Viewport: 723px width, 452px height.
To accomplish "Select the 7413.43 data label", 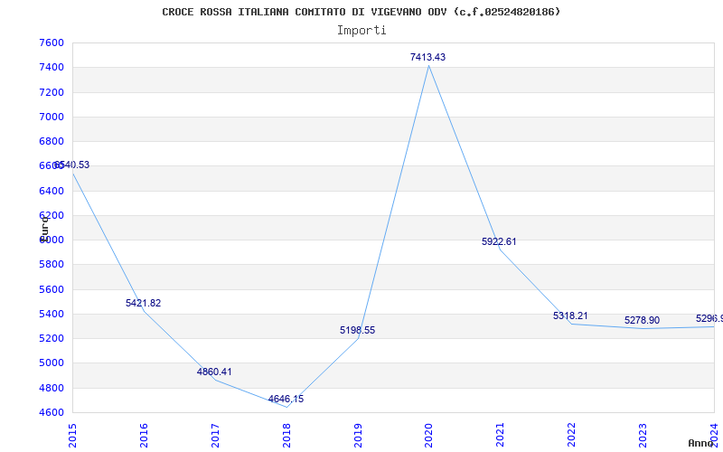I will 427,57.
